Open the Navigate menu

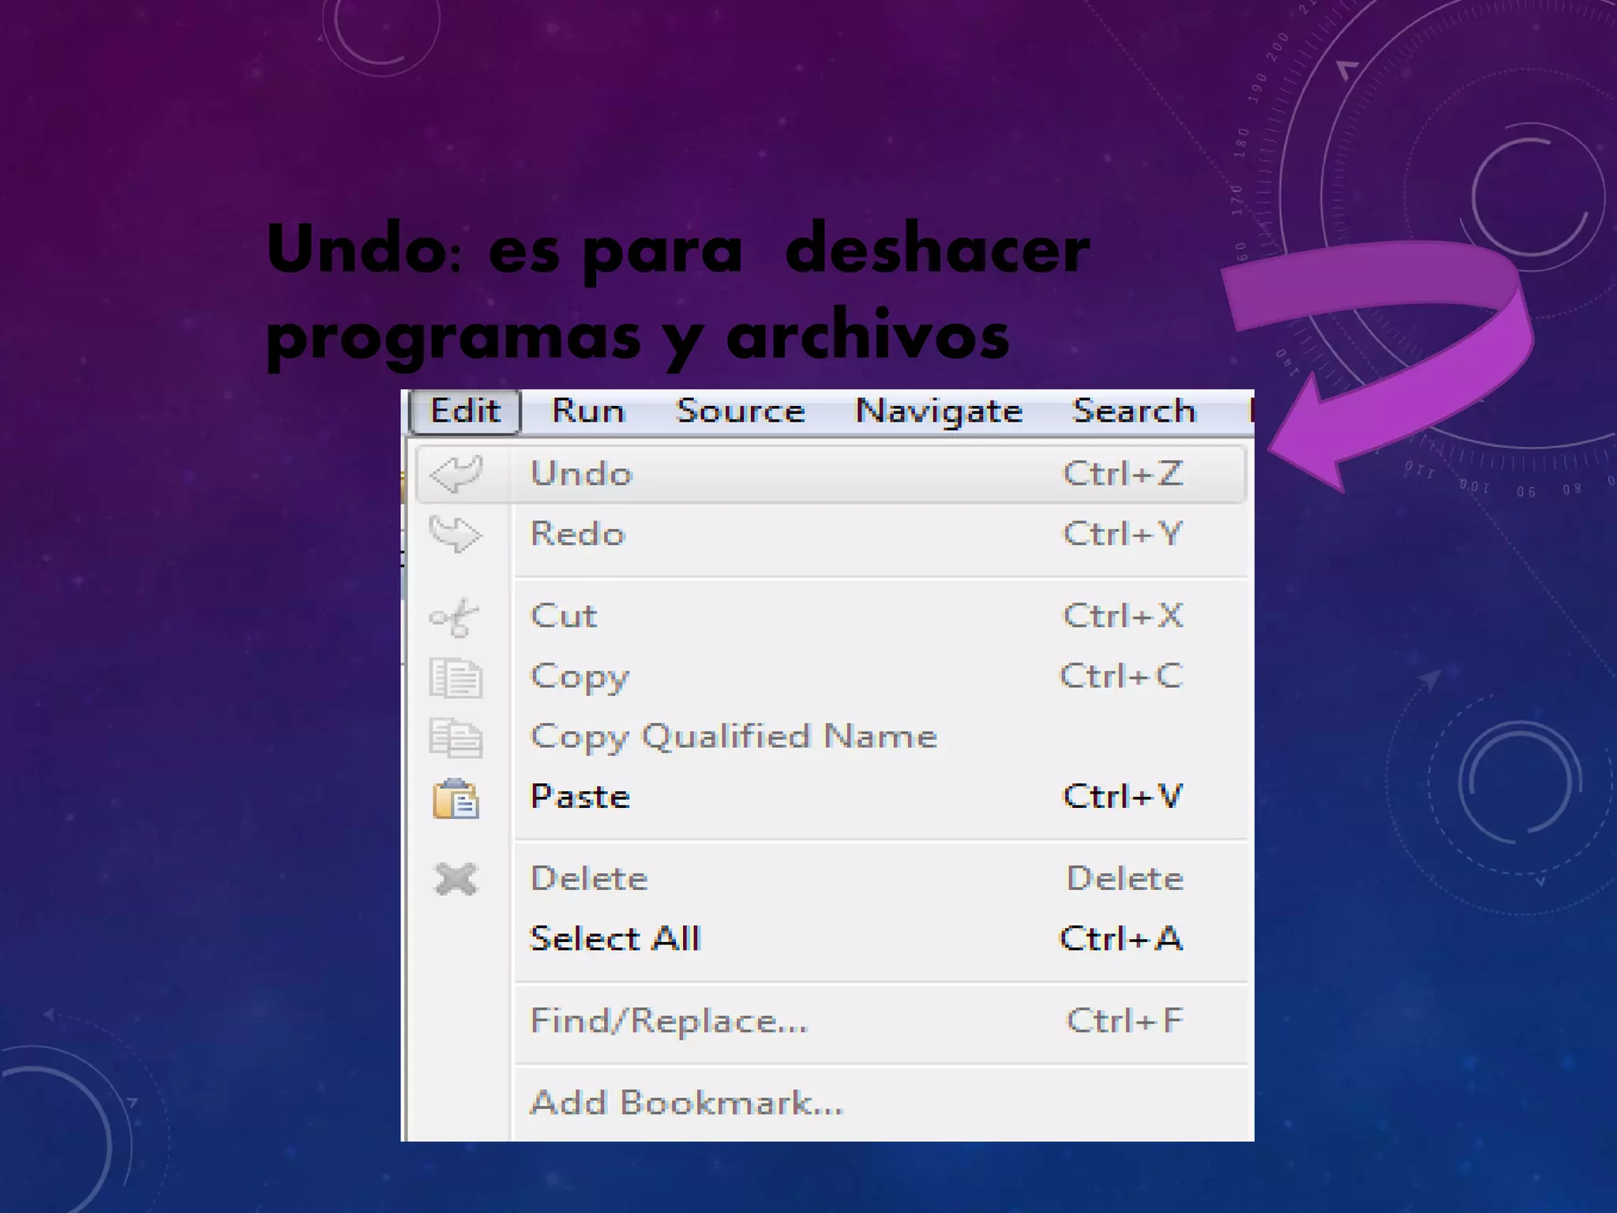point(939,411)
